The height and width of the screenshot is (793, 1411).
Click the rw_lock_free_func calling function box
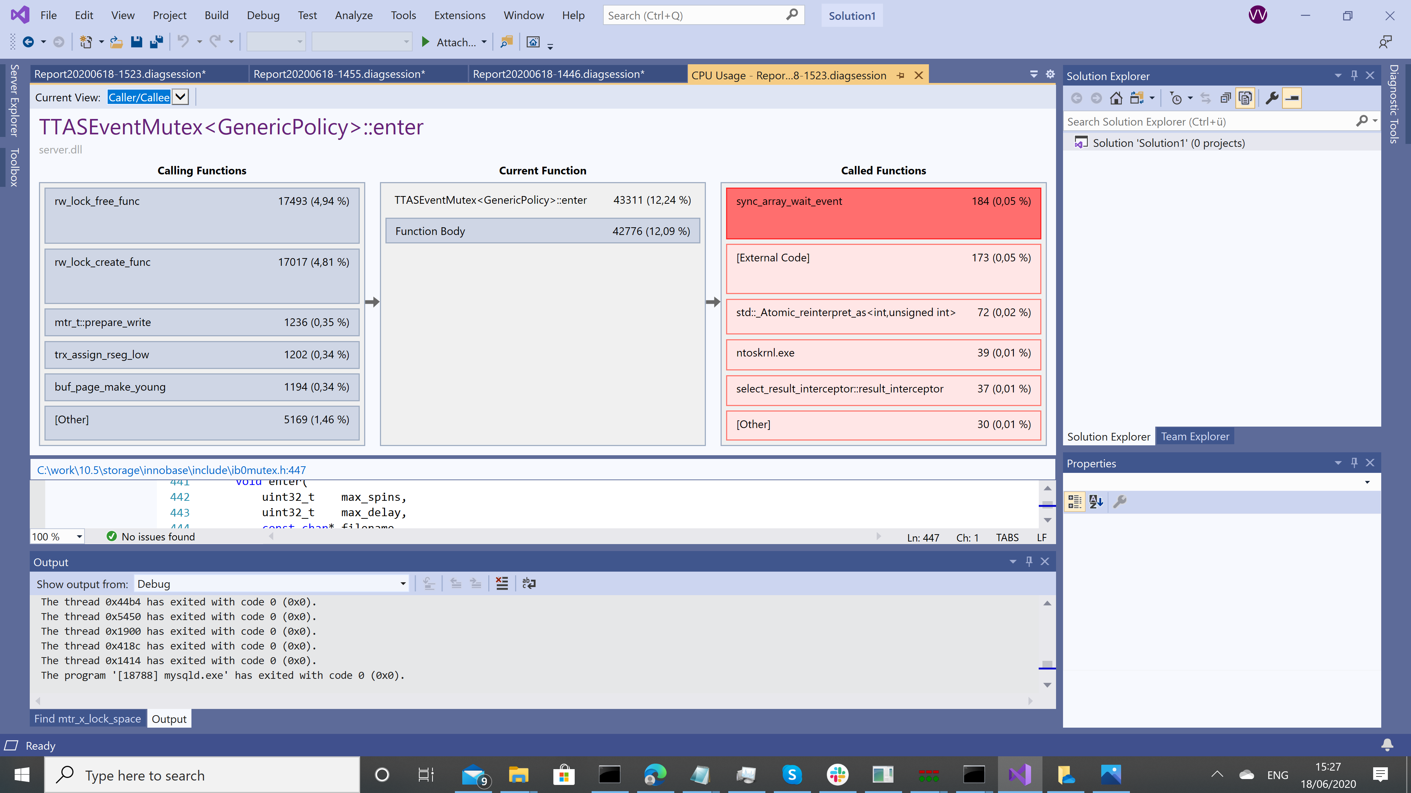202,215
